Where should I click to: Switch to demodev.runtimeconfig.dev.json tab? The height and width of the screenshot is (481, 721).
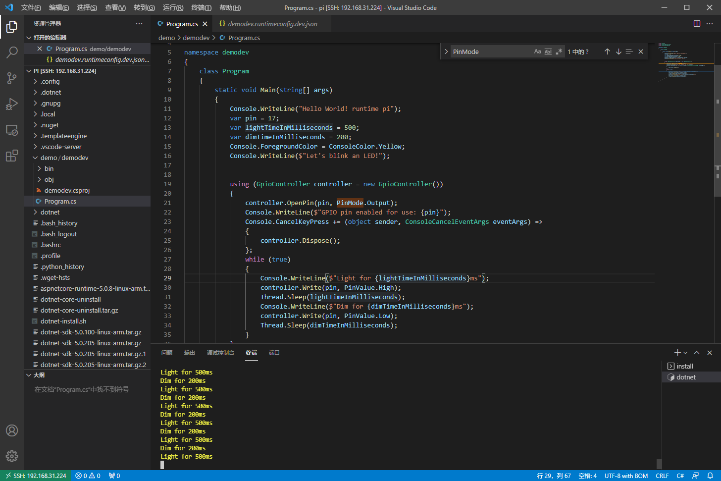tap(272, 24)
